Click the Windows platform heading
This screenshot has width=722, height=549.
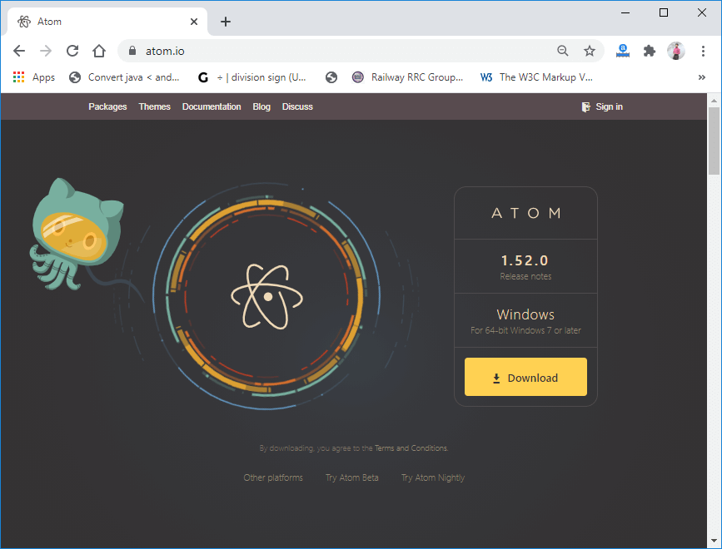525,314
